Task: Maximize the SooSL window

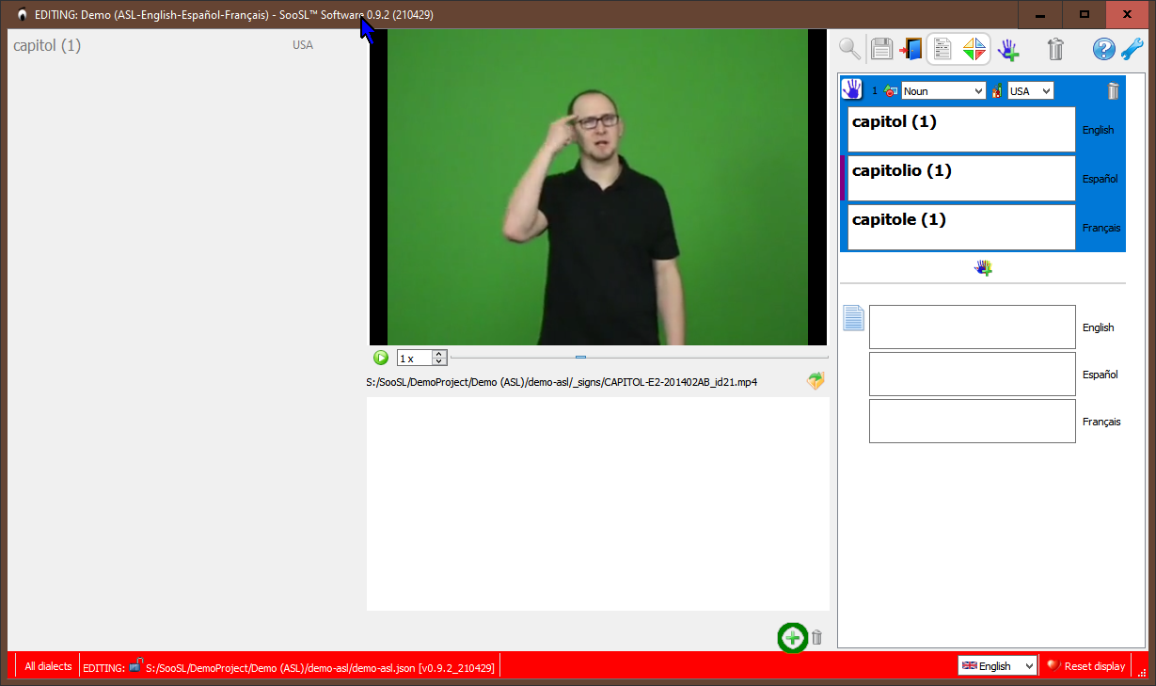Action: click(x=1085, y=15)
